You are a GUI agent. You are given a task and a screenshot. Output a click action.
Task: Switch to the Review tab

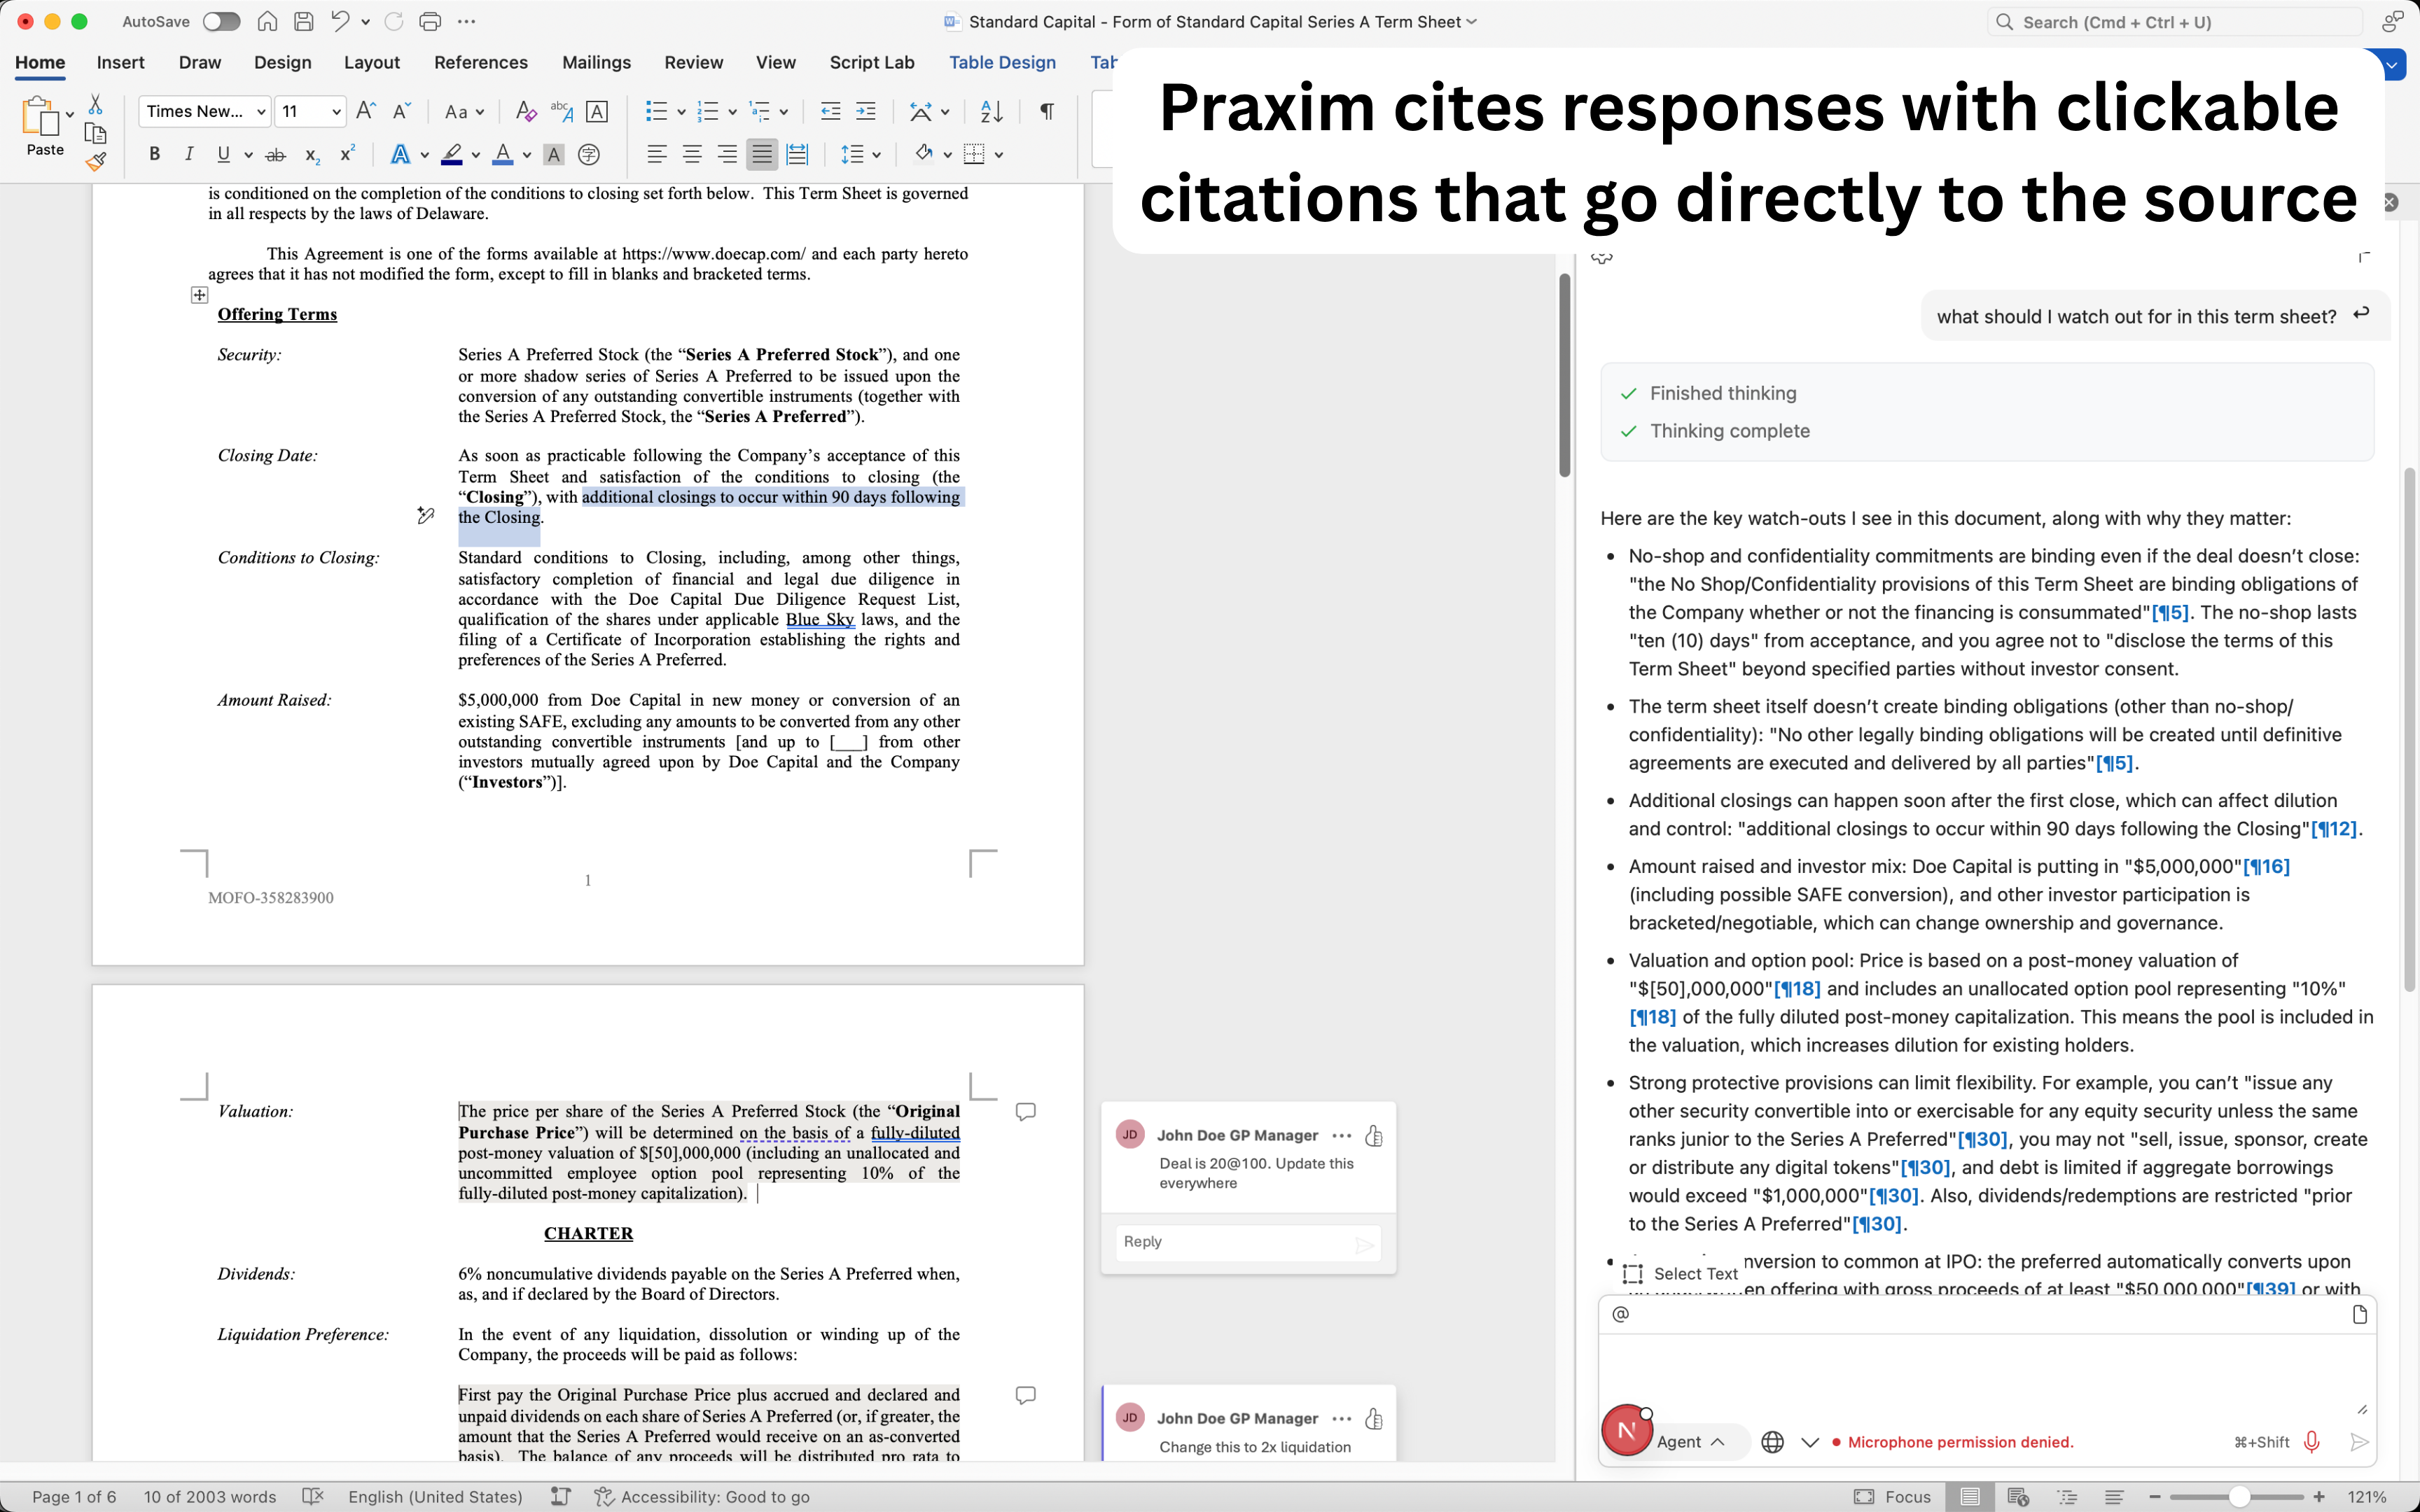tap(693, 62)
